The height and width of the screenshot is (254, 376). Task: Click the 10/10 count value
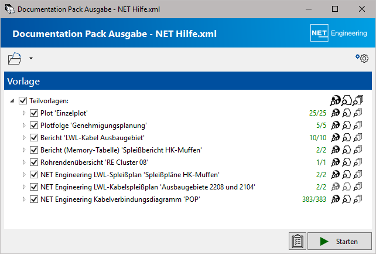click(x=318, y=138)
